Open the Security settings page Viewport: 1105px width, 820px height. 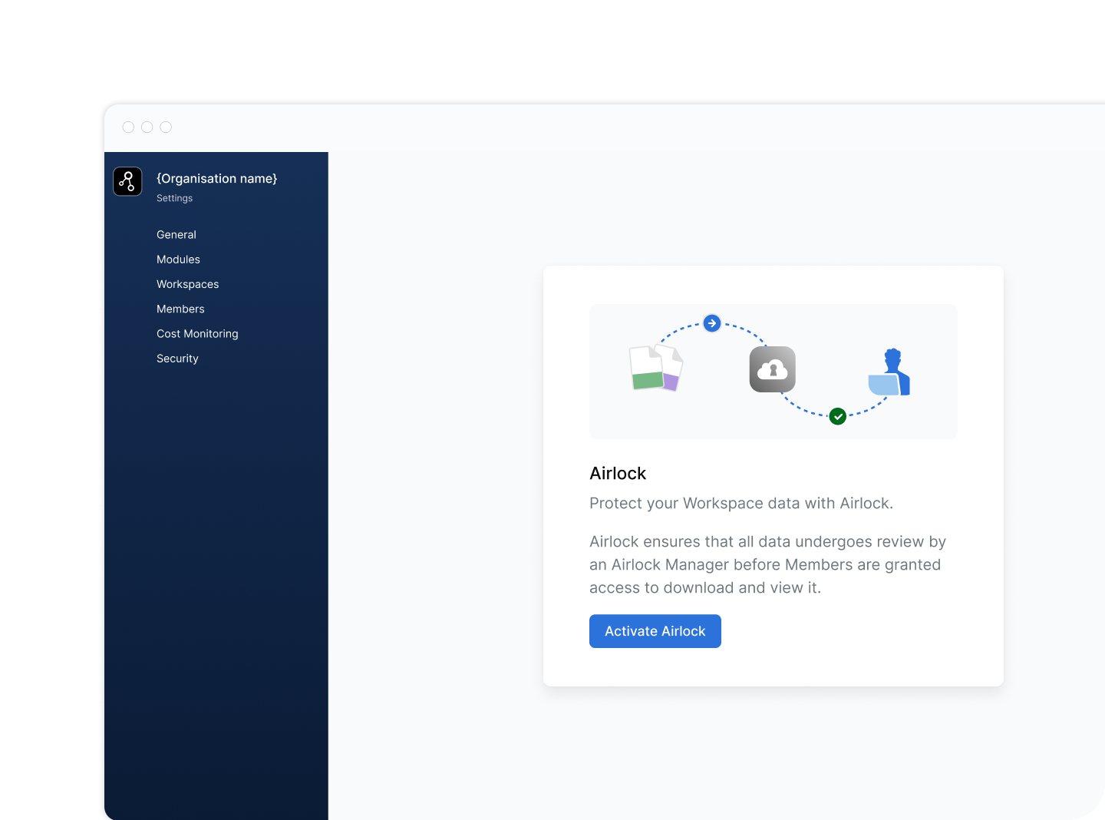(x=177, y=359)
